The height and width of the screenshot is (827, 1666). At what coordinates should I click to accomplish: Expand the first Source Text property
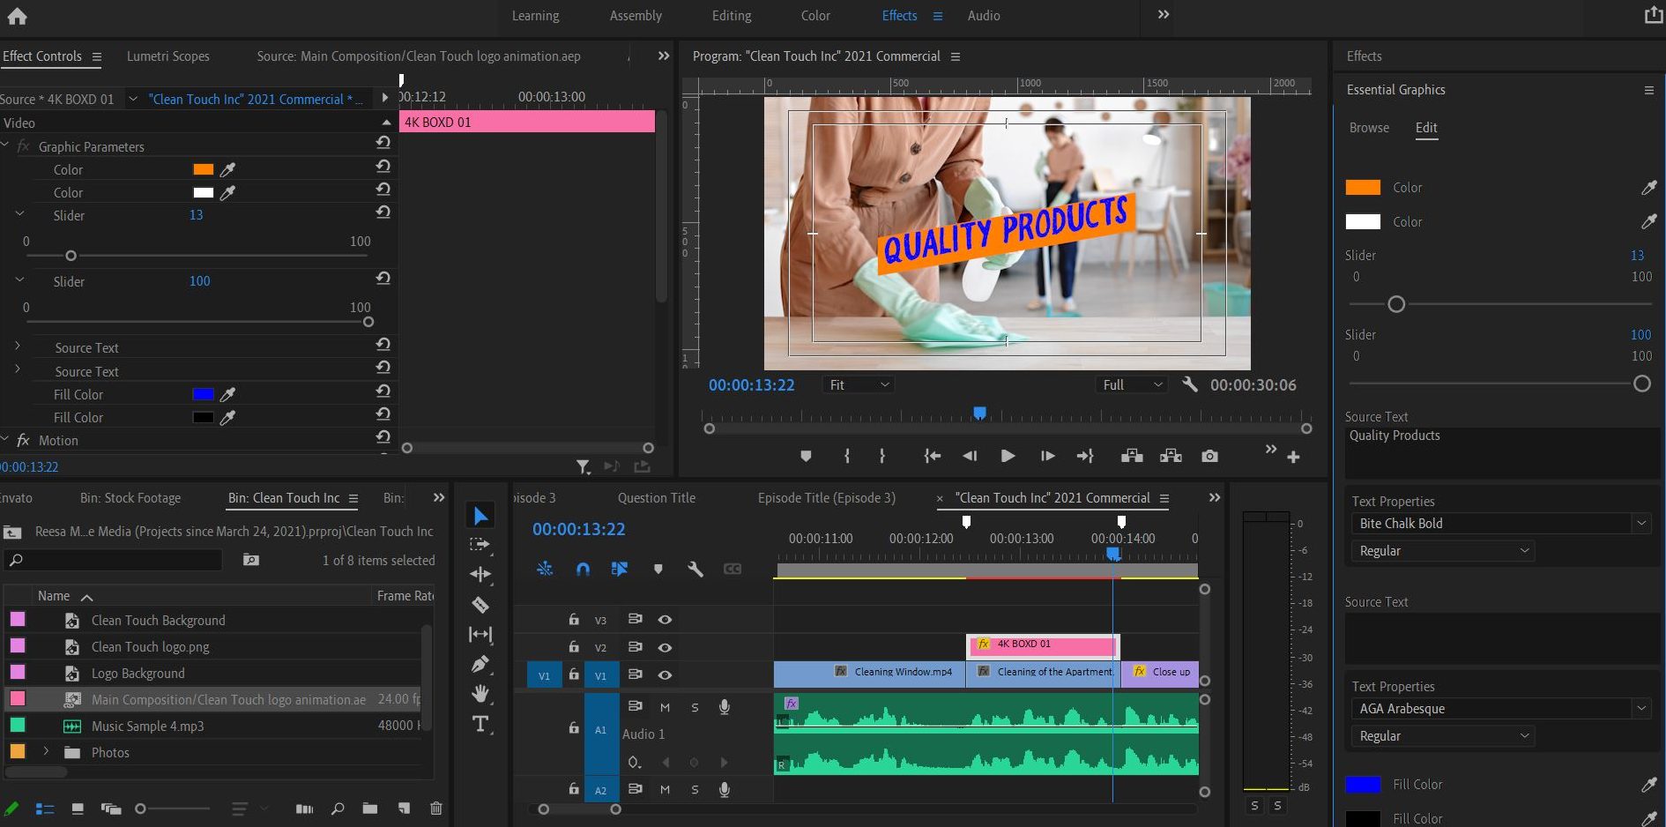coord(18,346)
